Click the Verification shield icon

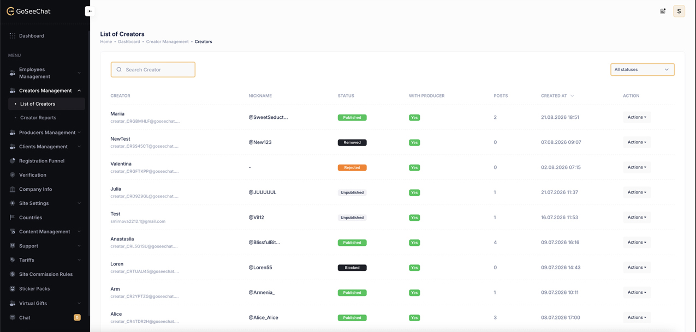click(13, 175)
